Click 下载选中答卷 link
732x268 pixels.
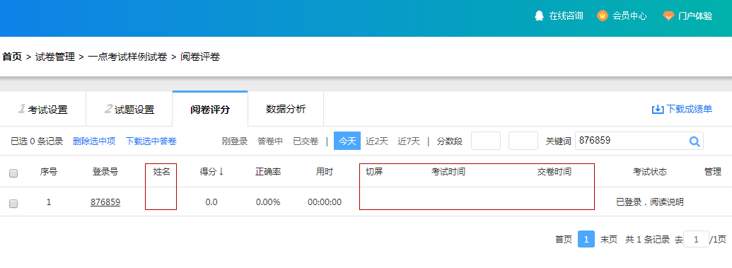coord(151,141)
